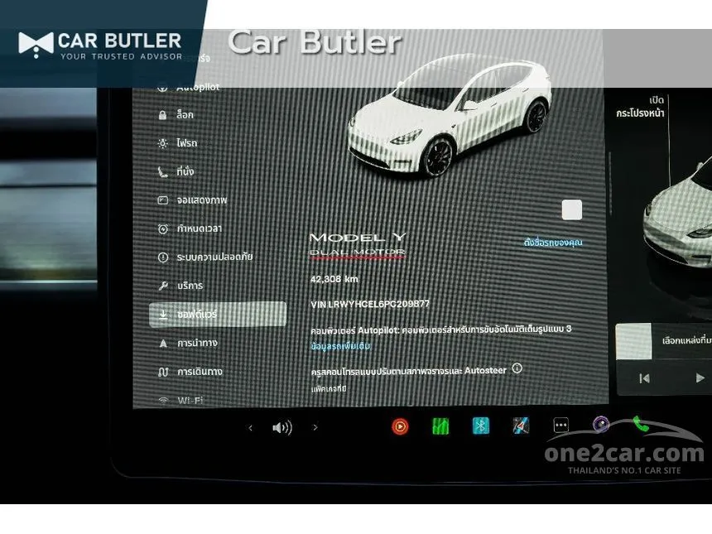712x534 pixels.
Task: Open the all-apps three-dots icon
Action: (x=561, y=426)
